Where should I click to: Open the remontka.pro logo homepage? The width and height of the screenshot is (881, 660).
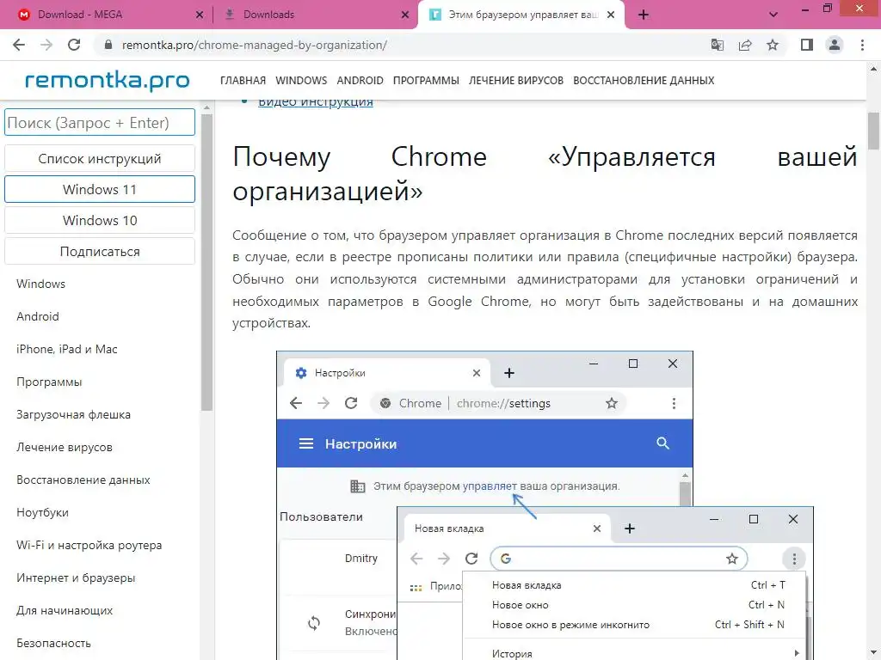click(x=108, y=80)
